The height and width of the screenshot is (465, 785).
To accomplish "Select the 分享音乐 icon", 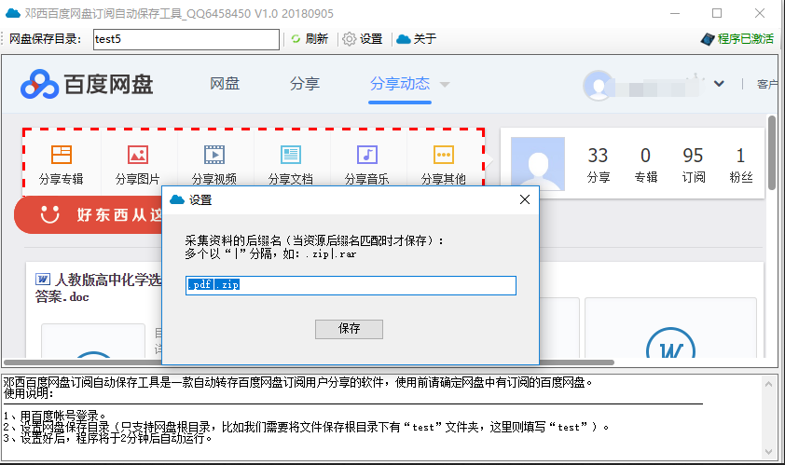I will point(367,155).
